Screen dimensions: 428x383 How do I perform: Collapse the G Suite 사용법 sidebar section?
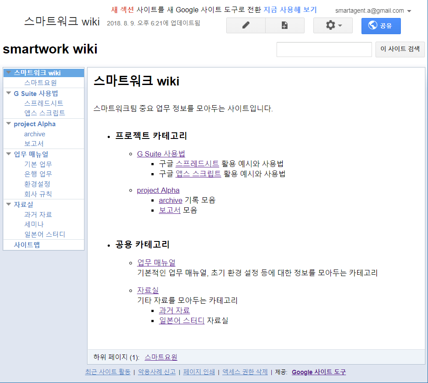(8, 93)
